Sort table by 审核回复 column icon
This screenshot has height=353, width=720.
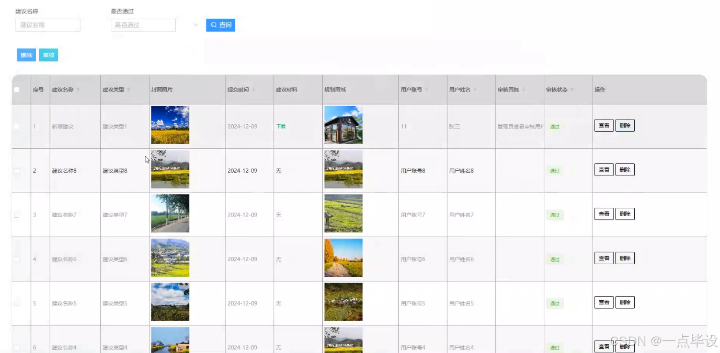pos(524,90)
